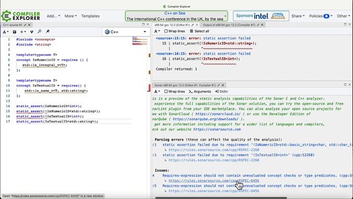353x199 pixels.
Task: Maximize the Sonar tool pane
Action: pyautogui.click(x=345, y=85)
